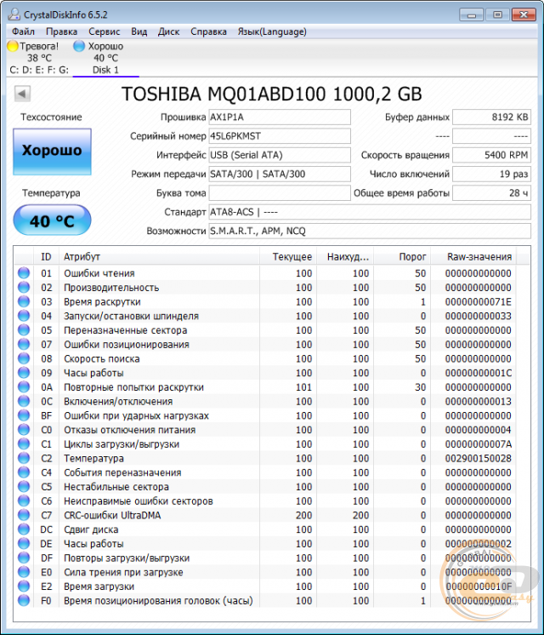
Task: Click the Raw-значения column header
Action: [x=473, y=257]
